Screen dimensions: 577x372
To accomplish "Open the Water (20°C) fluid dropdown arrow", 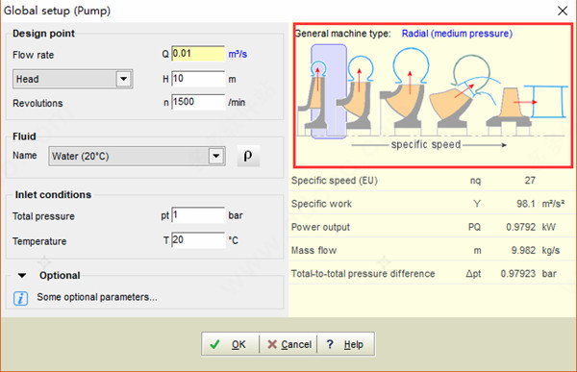I will (x=216, y=156).
